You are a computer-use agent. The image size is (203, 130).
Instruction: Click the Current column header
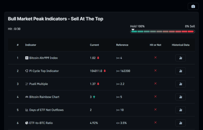(x=94, y=45)
